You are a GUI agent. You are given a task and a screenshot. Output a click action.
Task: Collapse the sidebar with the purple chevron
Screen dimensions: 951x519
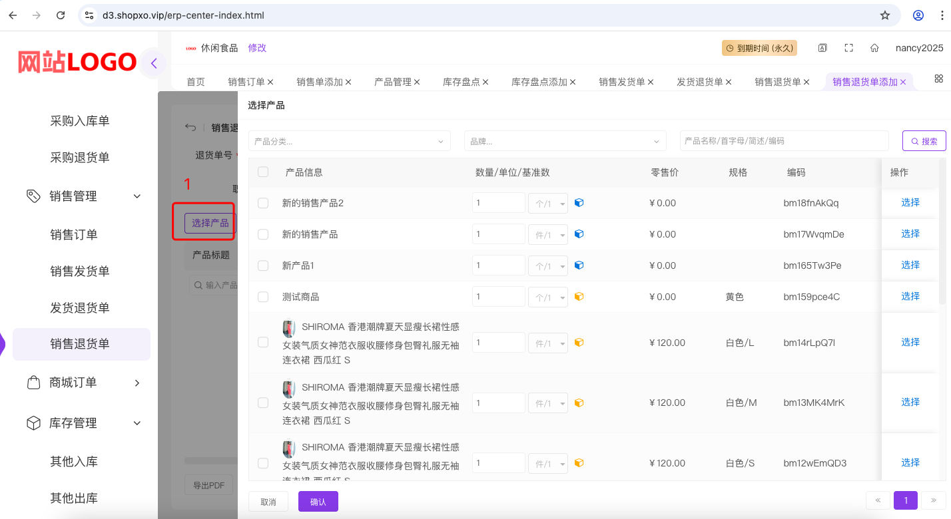coord(154,63)
